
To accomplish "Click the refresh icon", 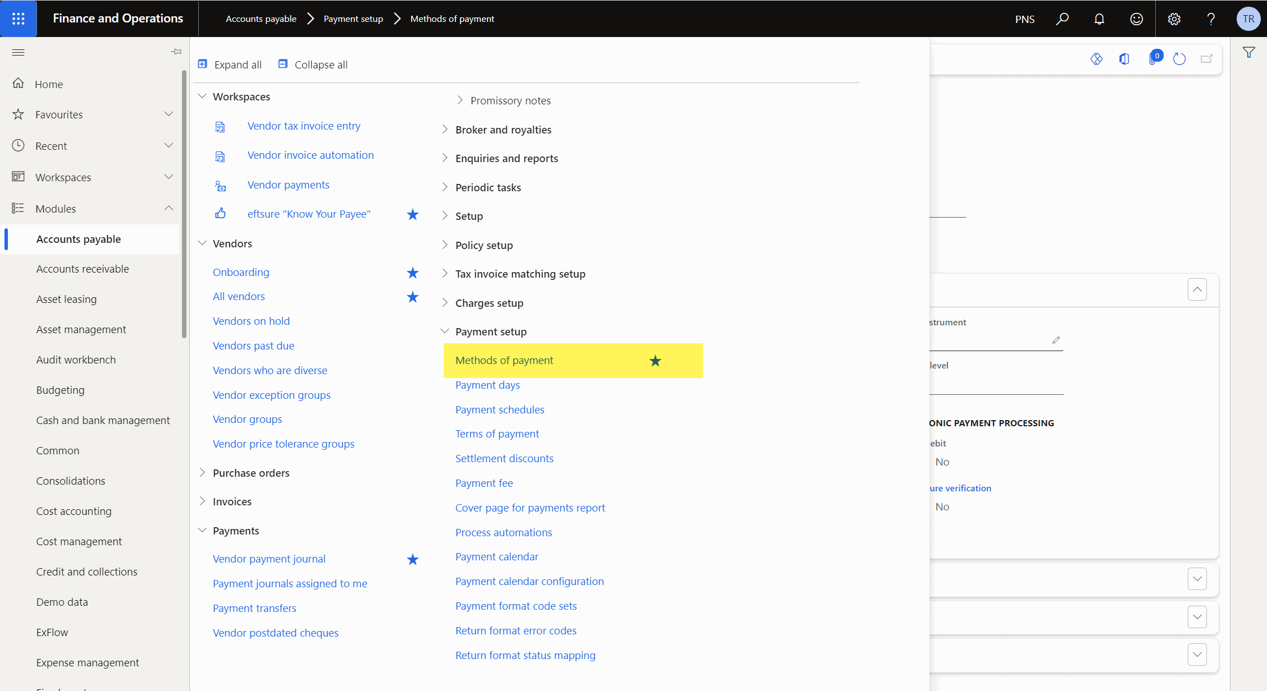I will point(1179,58).
